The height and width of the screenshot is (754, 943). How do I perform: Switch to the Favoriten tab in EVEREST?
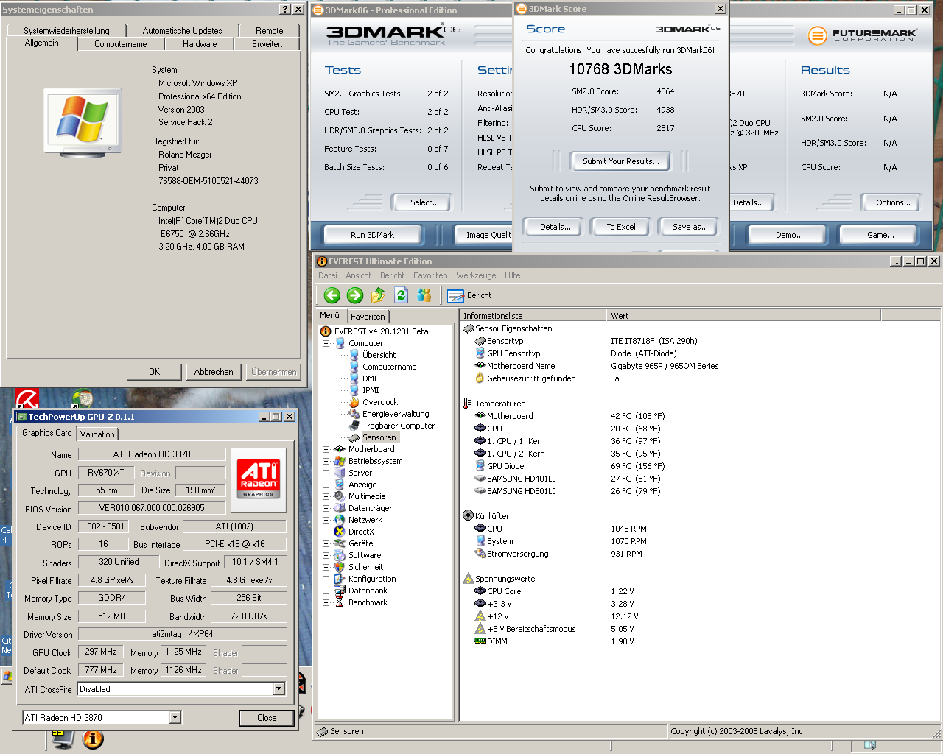pyautogui.click(x=368, y=317)
